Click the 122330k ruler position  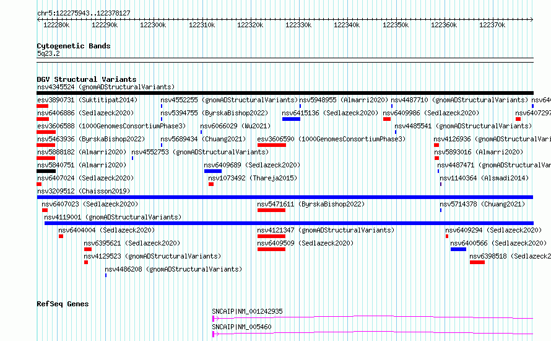[x=298, y=25]
